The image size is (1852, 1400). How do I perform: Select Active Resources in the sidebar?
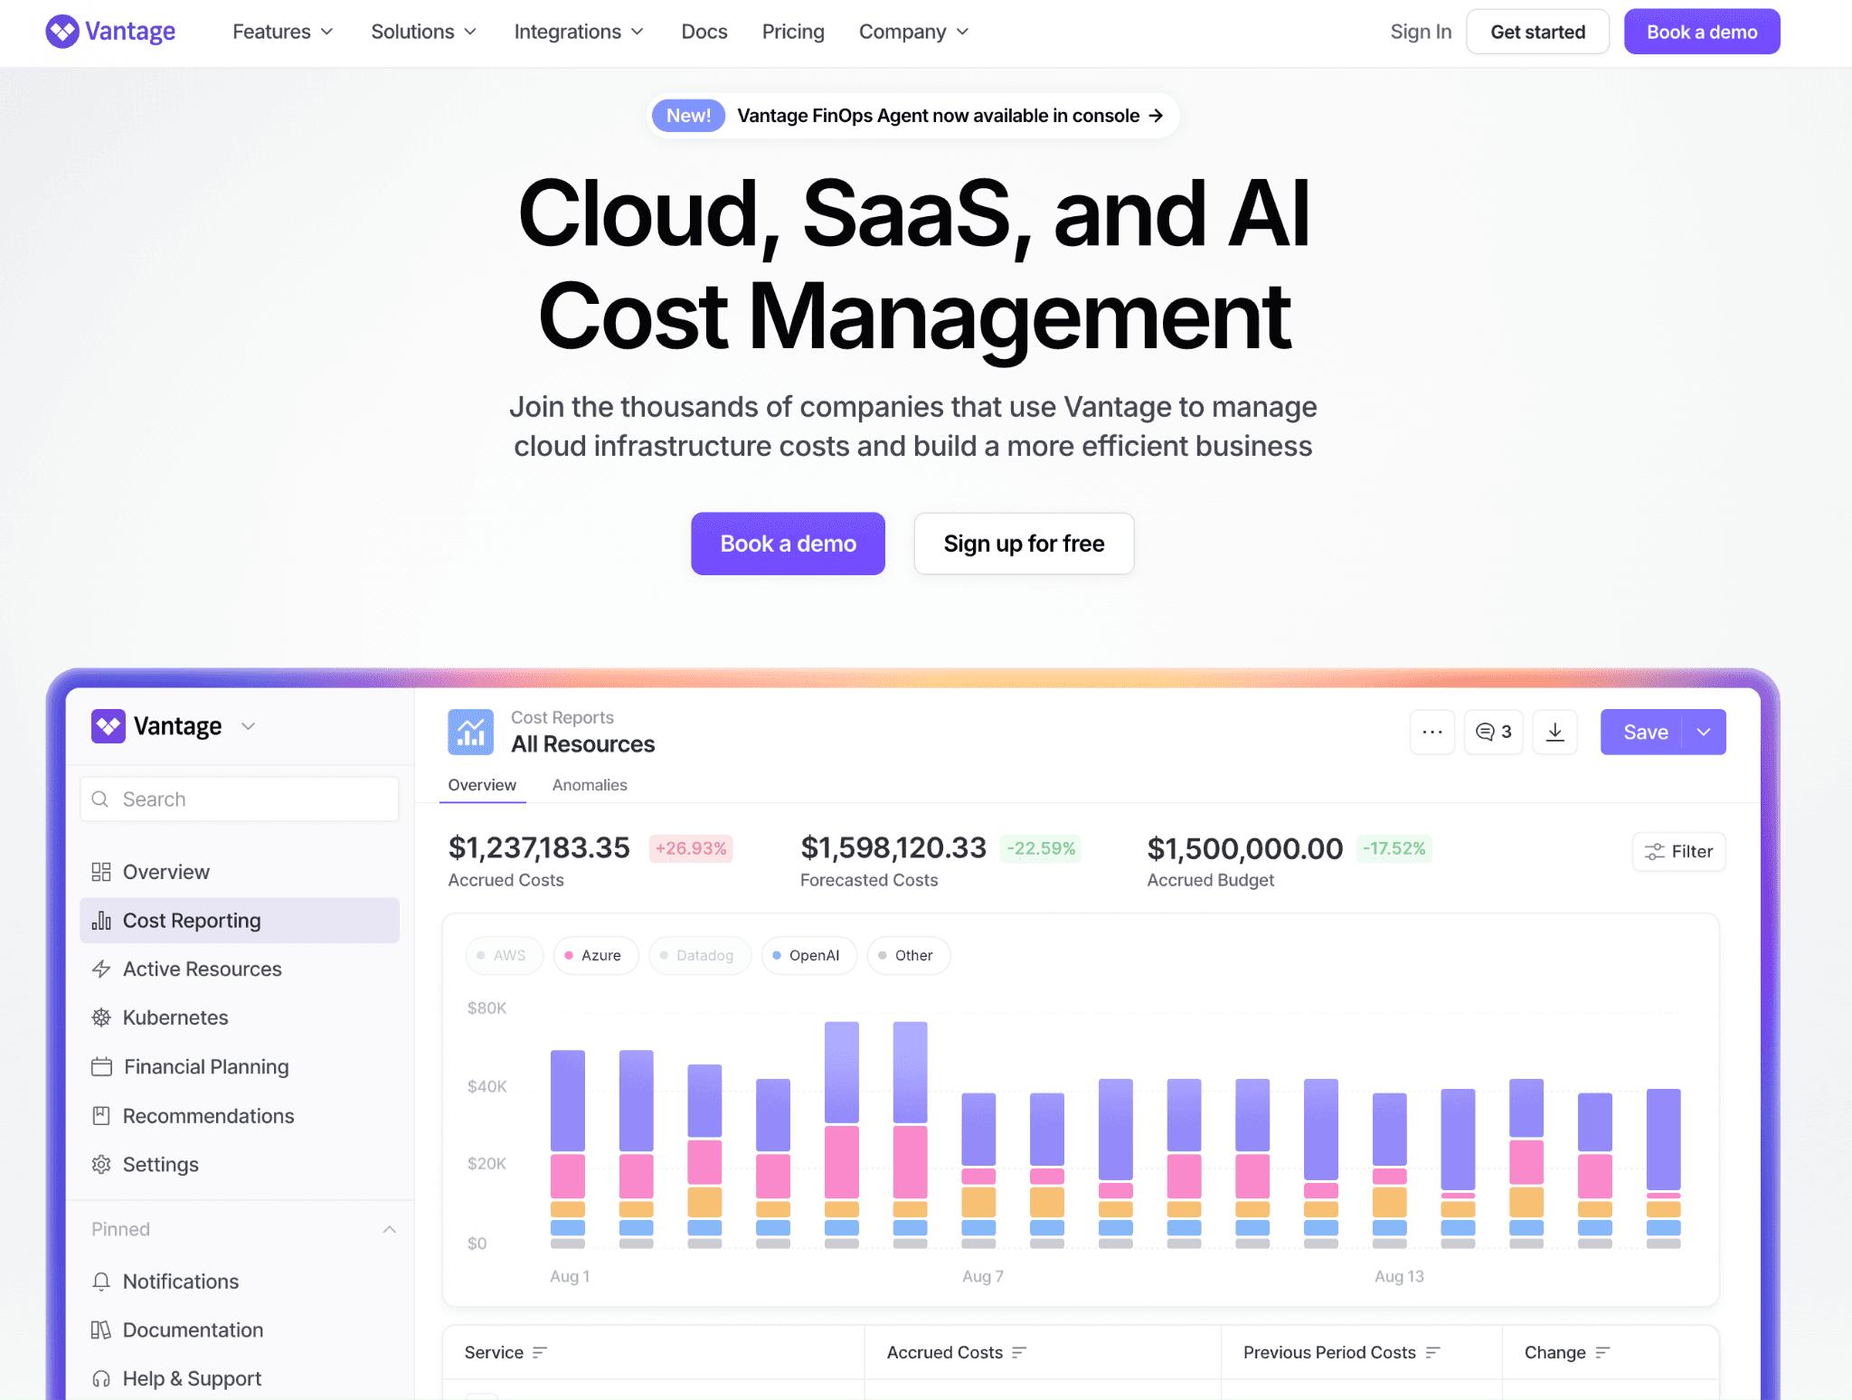click(x=240, y=969)
